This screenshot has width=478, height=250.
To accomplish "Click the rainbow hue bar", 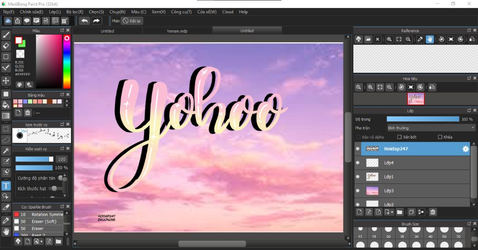I will click(67, 62).
